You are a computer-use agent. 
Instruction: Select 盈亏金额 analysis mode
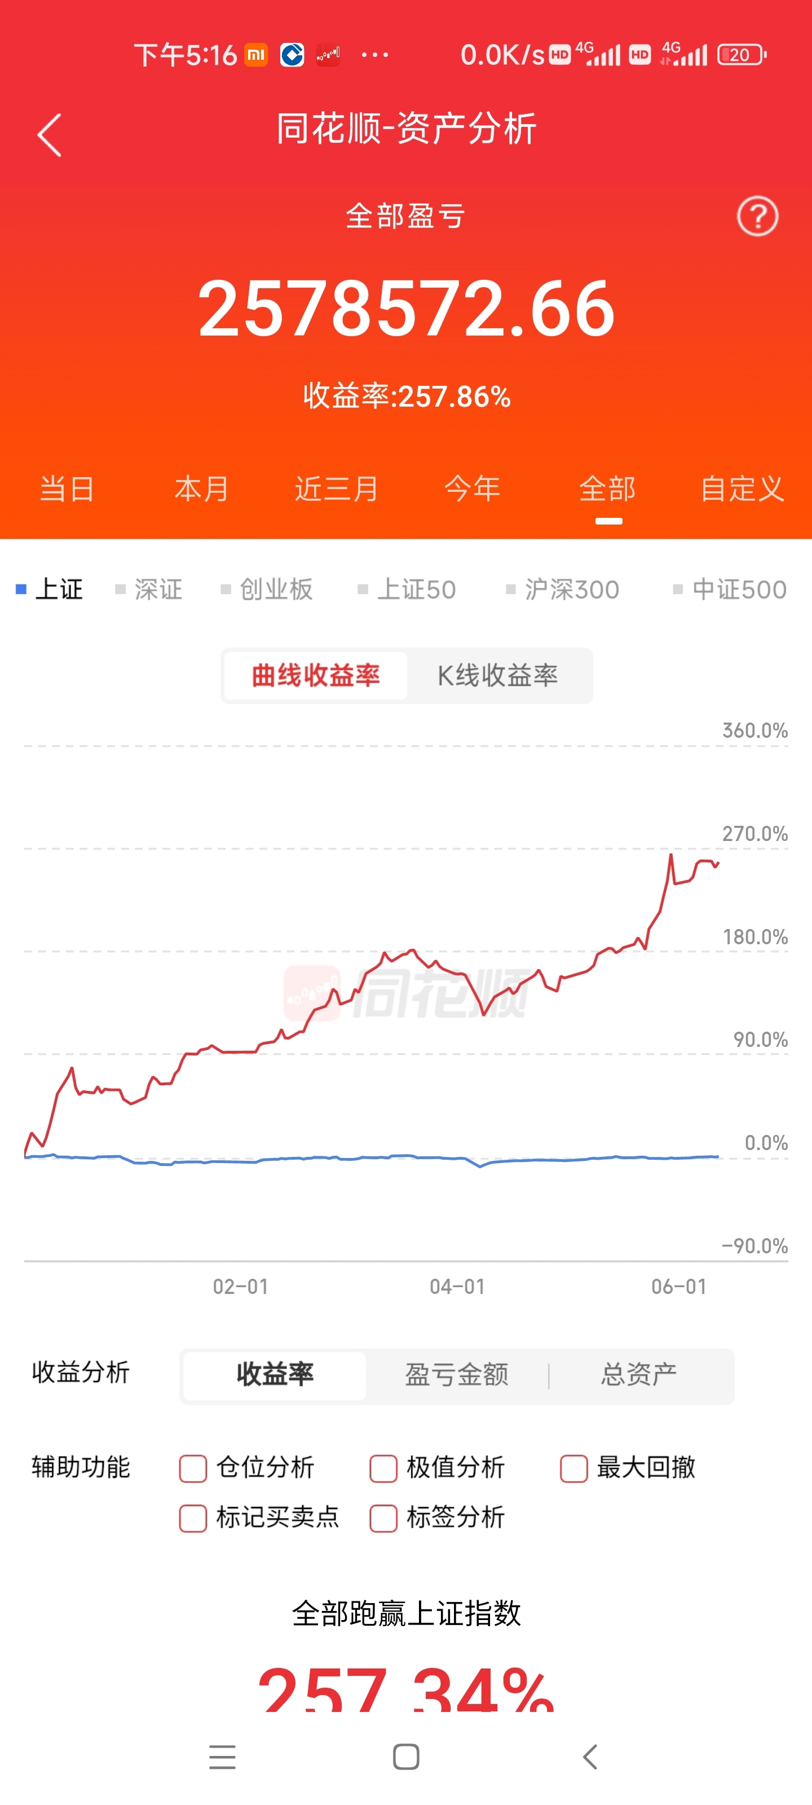(x=457, y=1375)
